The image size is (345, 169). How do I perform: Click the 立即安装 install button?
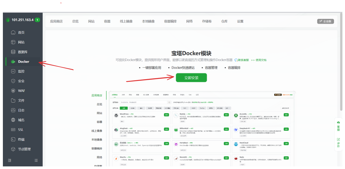point(191,78)
